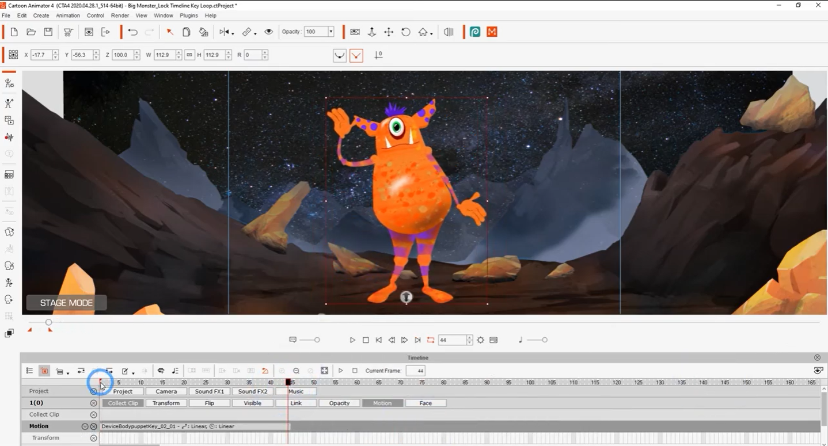
Task: Open the marketplace shopping cart icon
Action: pos(68,32)
